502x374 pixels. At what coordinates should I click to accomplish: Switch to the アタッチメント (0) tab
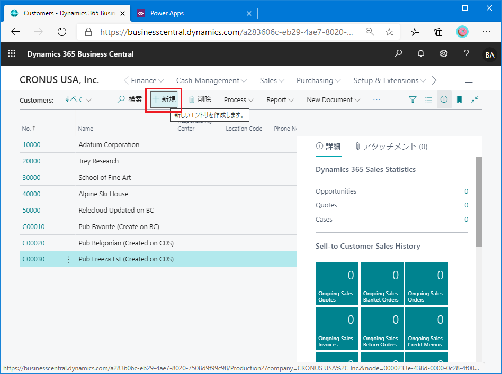[x=391, y=147]
